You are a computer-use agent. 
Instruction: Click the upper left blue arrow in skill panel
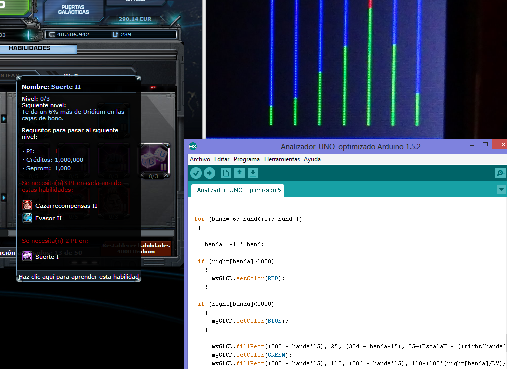(4, 119)
